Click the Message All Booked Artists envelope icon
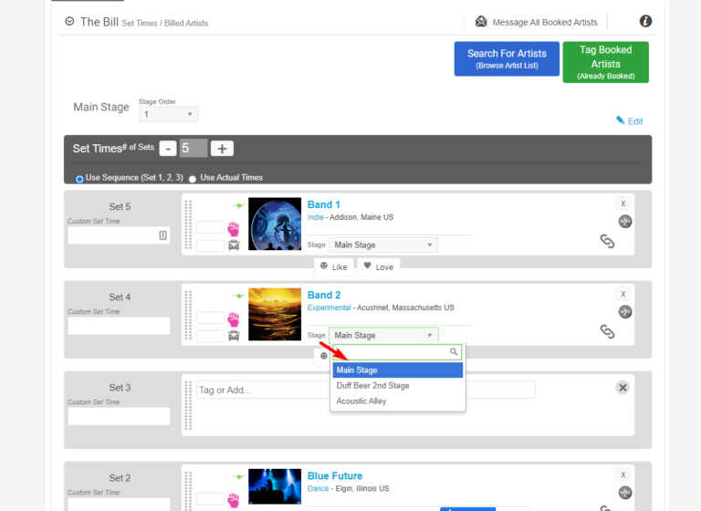 click(x=481, y=21)
